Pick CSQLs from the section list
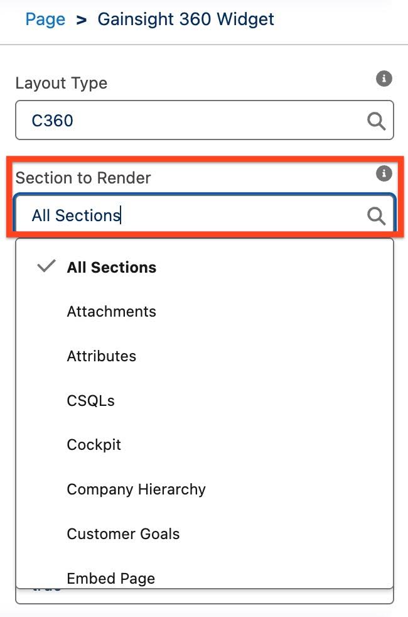The image size is (408, 617). (90, 400)
